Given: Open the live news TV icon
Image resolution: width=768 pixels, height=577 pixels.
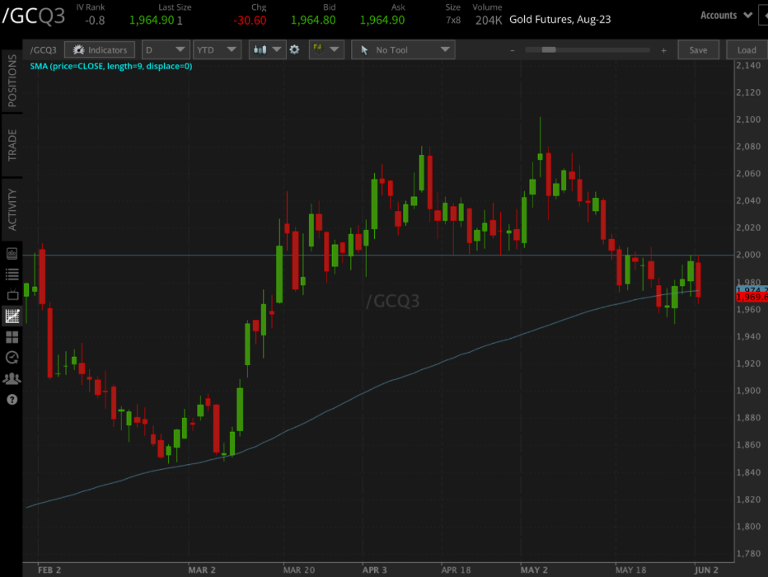Looking at the screenshot, I should click(11, 294).
